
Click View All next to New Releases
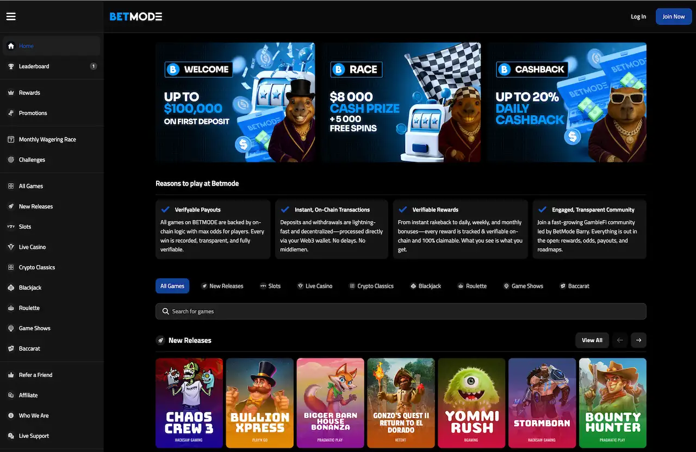tap(592, 340)
